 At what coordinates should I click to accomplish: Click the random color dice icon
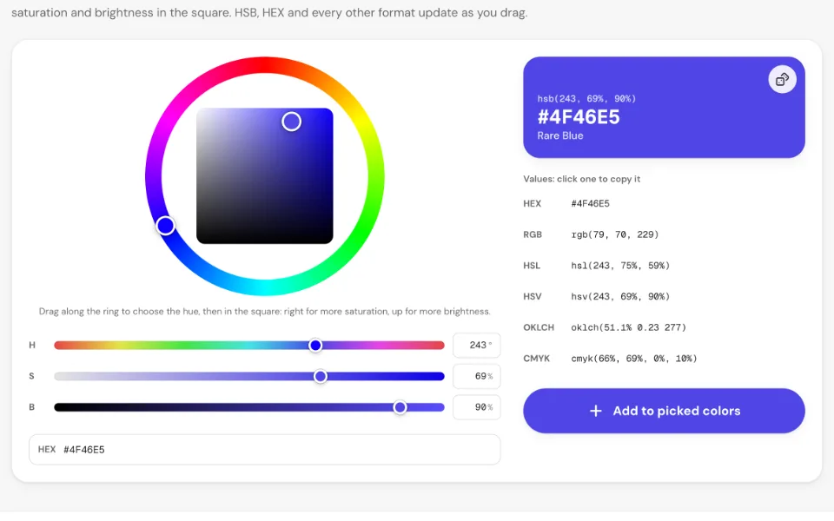pyautogui.click(x=782, y=80)
